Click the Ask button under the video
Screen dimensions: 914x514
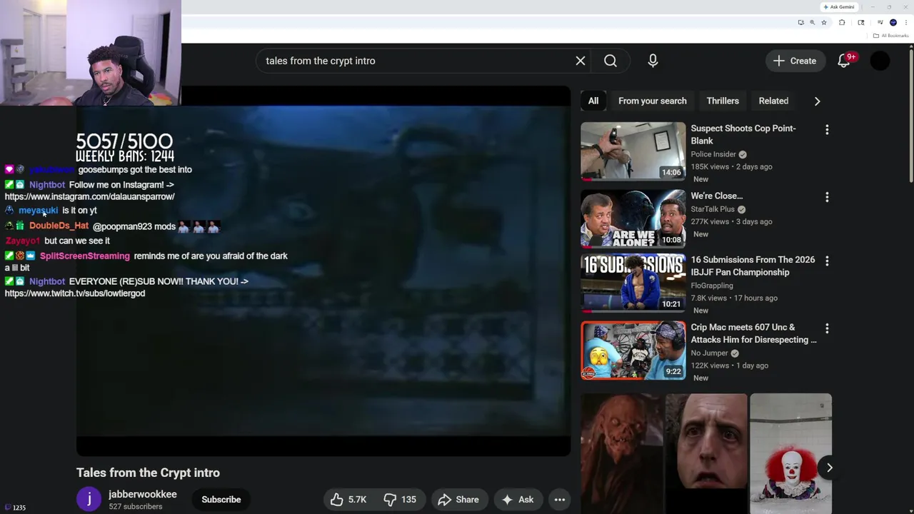pyautogui.click(x=518, y=500)
